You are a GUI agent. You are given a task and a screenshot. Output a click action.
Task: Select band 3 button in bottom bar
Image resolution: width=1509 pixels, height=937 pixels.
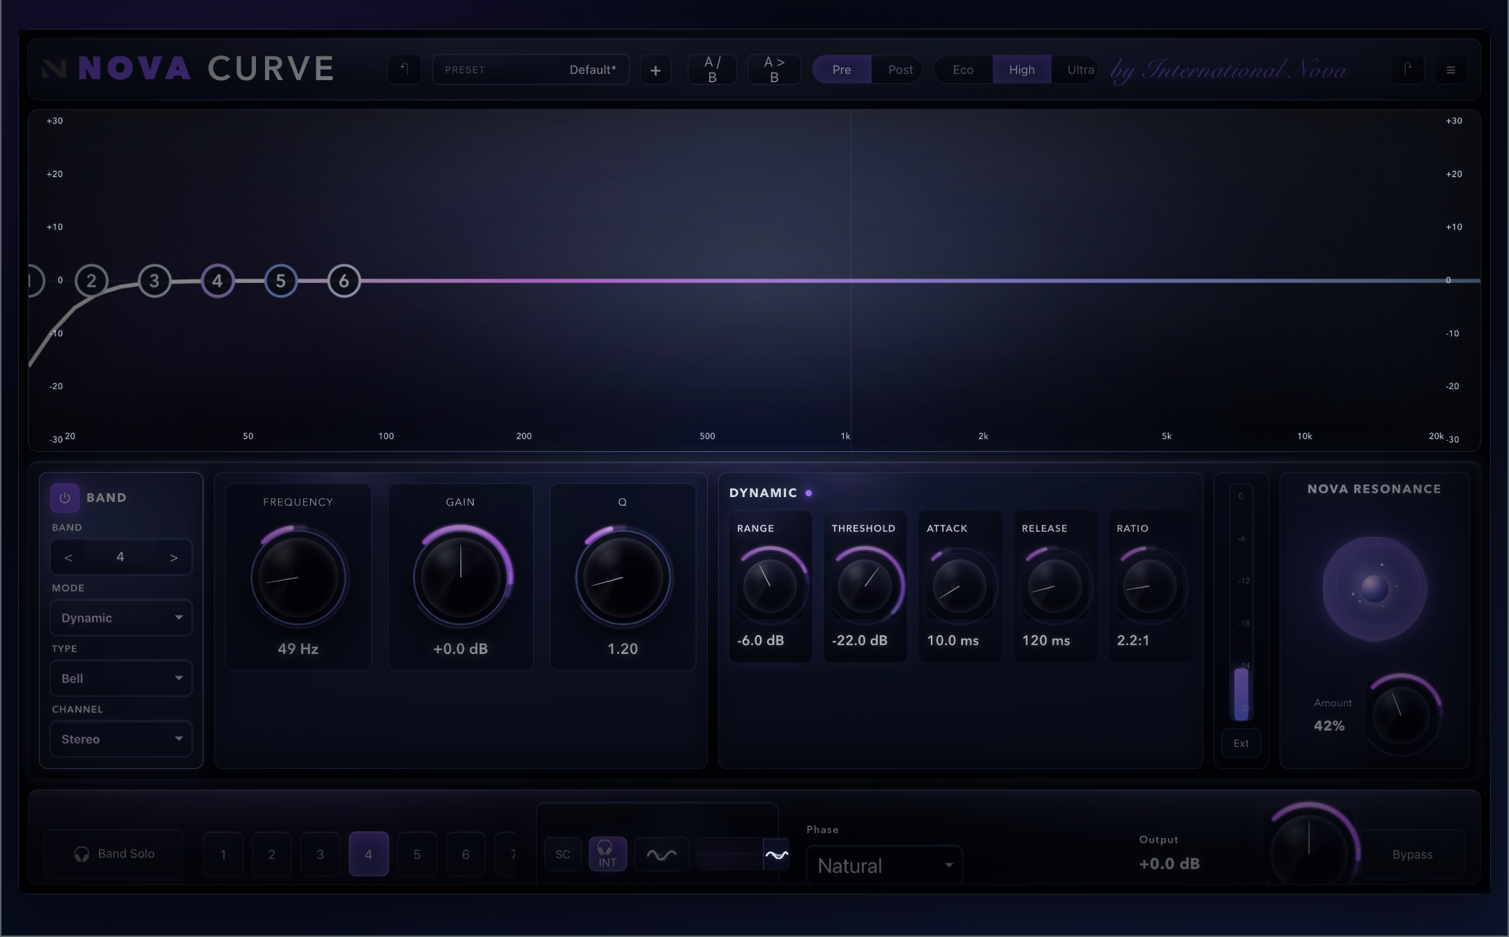click(x=320, y=854)
